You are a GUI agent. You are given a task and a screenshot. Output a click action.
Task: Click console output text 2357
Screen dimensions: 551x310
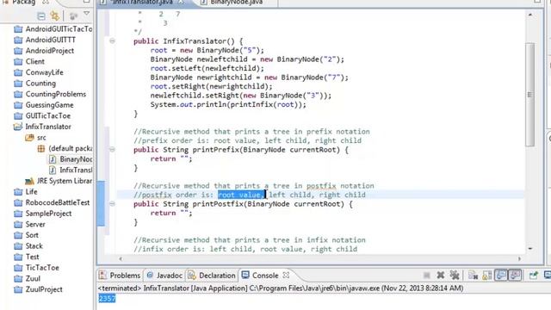coord(107,299)
